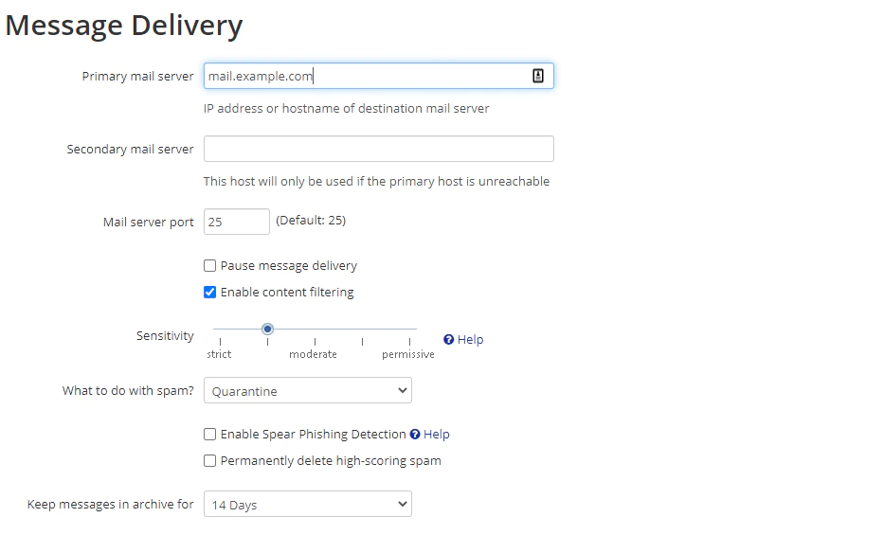Open the Keep messages in archive for dropdown

308,504
